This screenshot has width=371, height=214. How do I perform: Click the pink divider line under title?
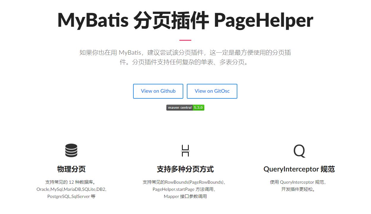(x=185, y=40)
